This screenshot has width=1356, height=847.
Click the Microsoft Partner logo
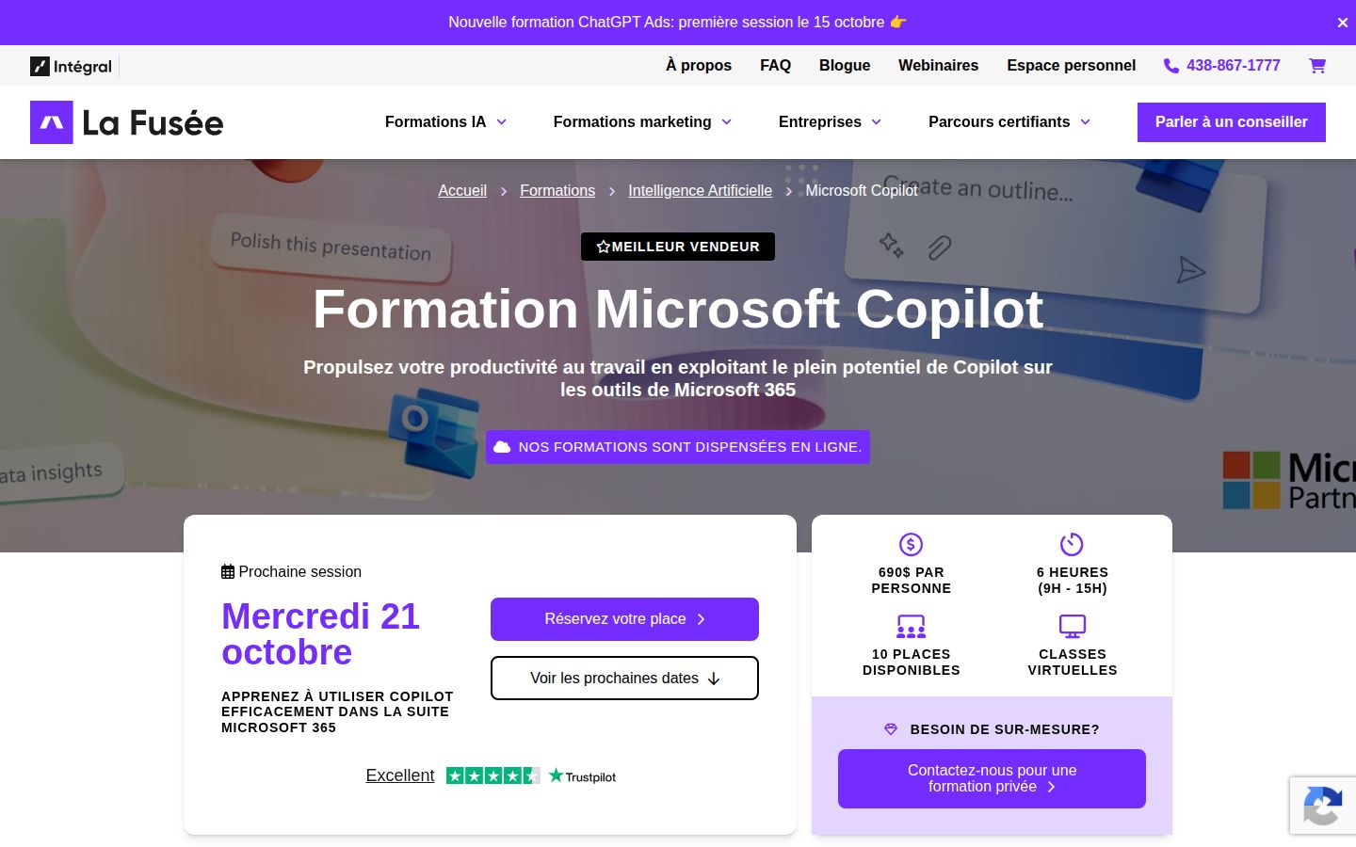pyautogui.click(x=1289, y=480)
